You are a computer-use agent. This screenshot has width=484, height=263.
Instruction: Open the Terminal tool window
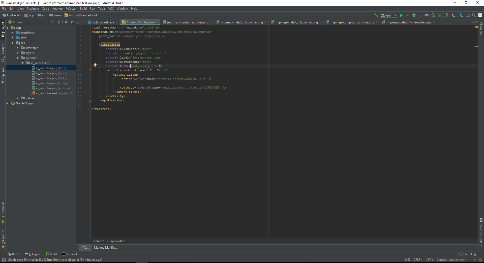(71, 254)
